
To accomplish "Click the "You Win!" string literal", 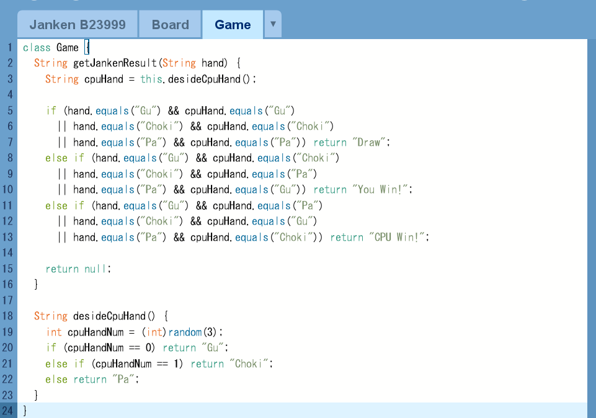I will pyautogui.click(x=384, y=190).
